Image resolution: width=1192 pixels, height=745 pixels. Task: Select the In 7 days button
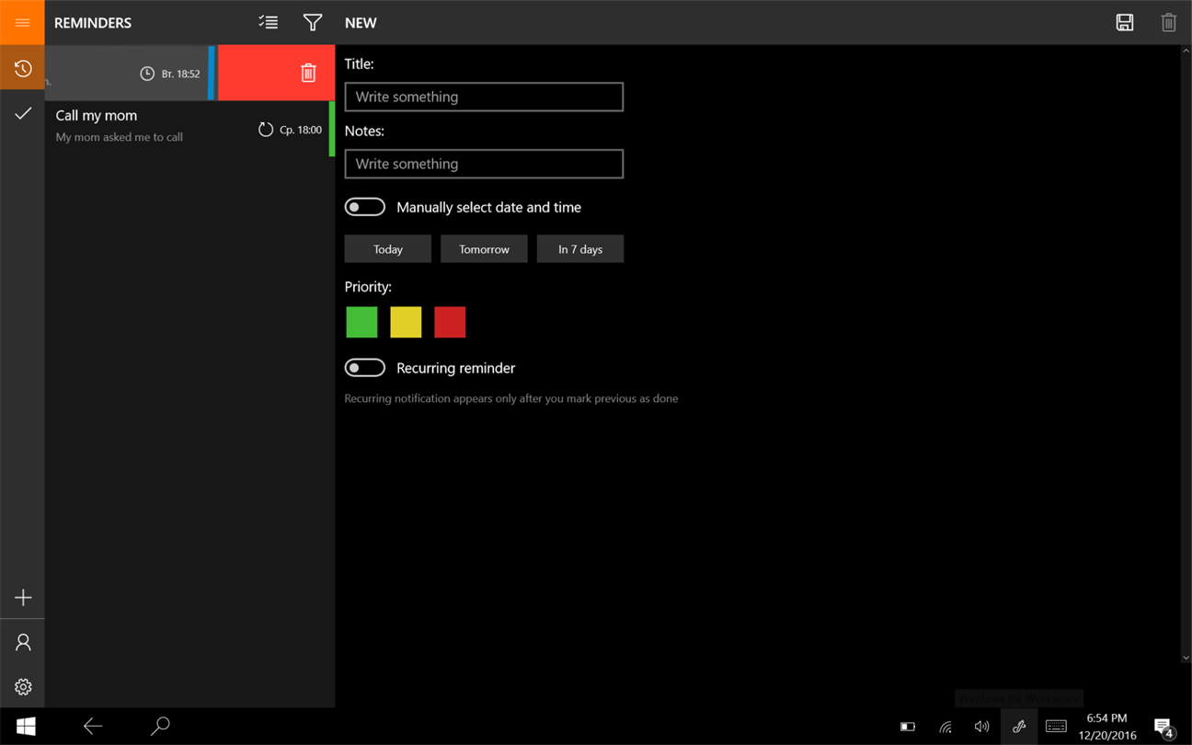(580, 249)
